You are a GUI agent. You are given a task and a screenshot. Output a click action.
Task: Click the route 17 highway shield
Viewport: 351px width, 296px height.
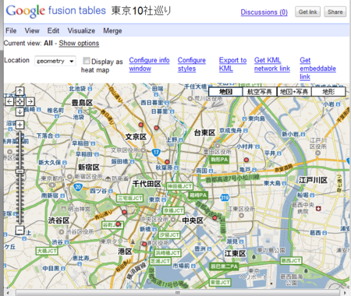point(156,153)
